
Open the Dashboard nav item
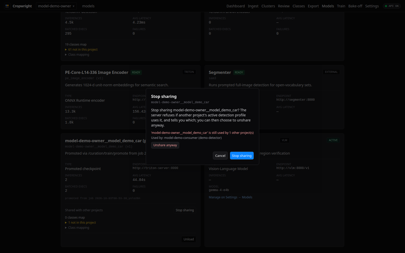point(235,6)
